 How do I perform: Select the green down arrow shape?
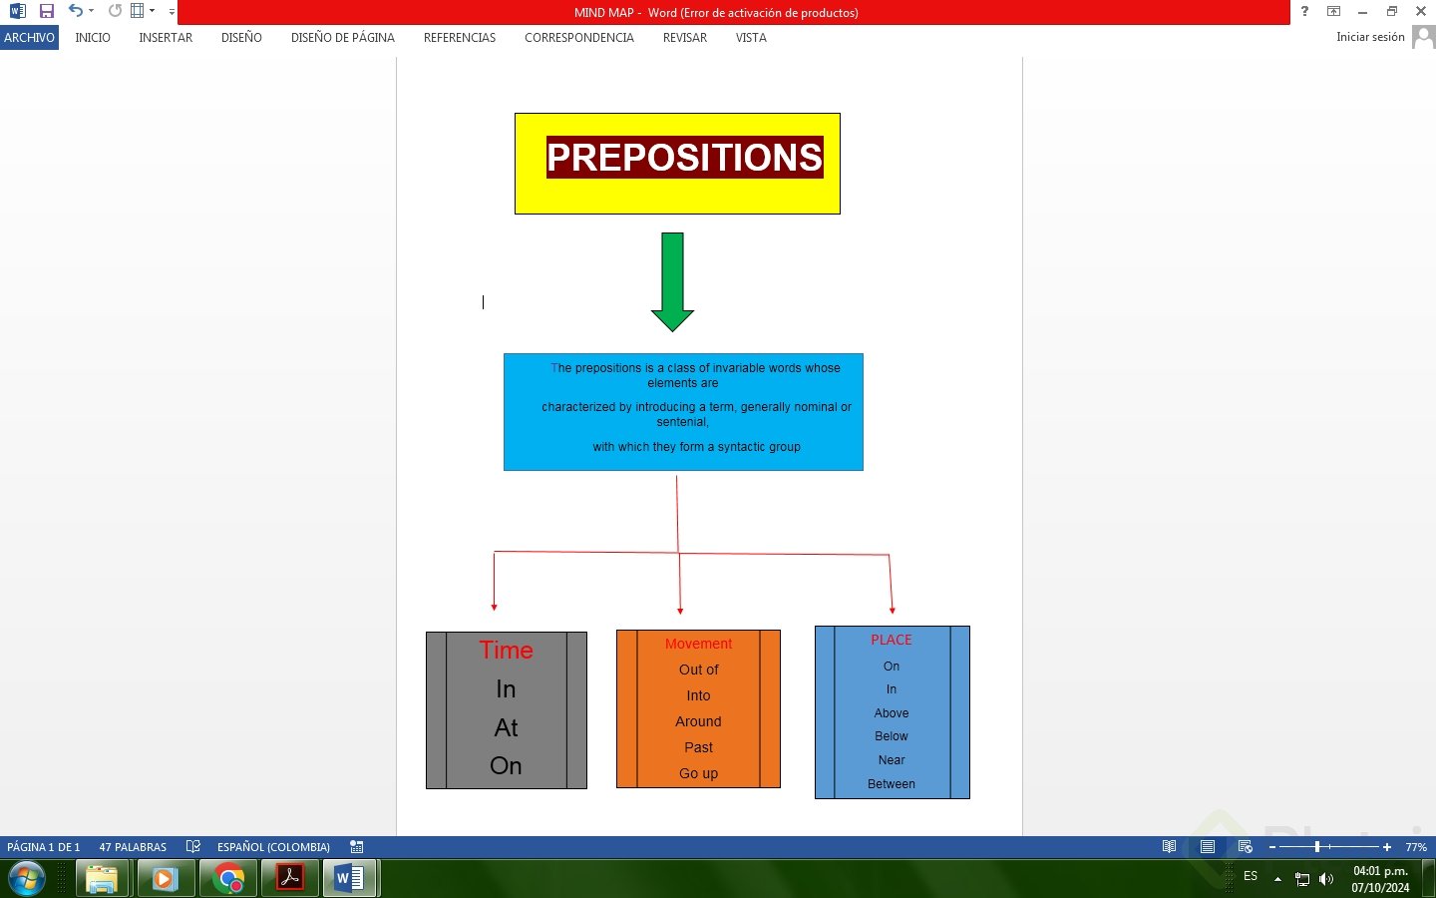click(672, 282)
